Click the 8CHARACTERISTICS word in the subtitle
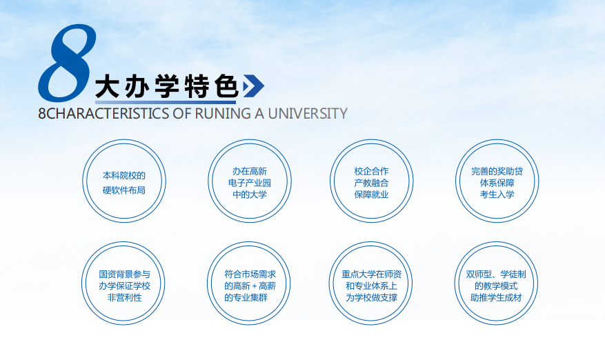This screenshot has height=351, width=605. [103, 114]
